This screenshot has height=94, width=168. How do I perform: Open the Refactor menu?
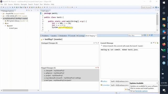(x=17, y=4)
